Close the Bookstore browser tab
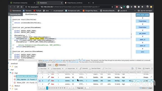Screen dimensions: 162x91 point(62,3)
